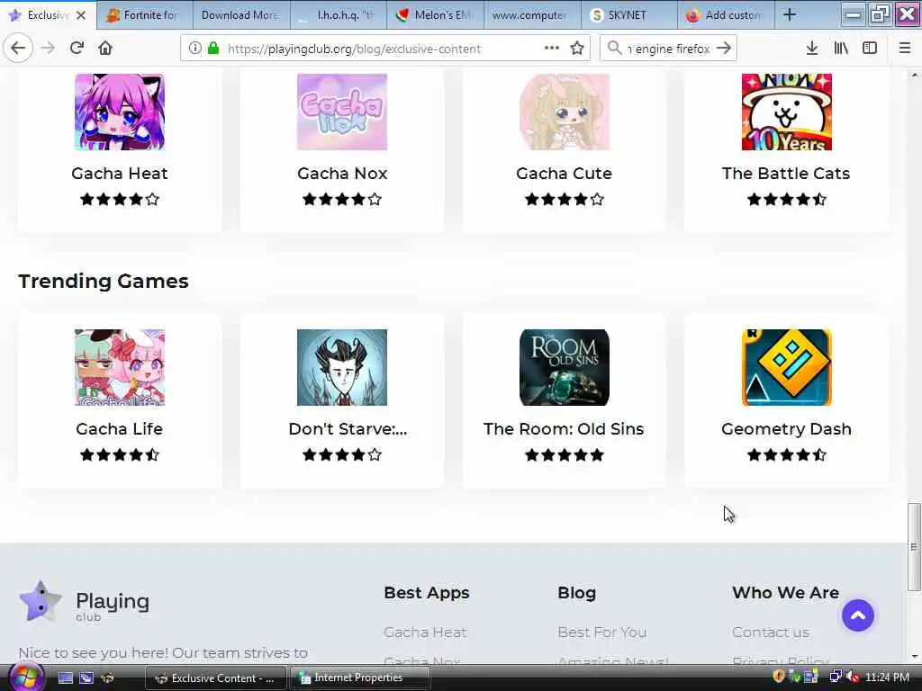This screenshot has width=922, height=691.
Task: Click the Gacha Life star rating
Action: 120,454
